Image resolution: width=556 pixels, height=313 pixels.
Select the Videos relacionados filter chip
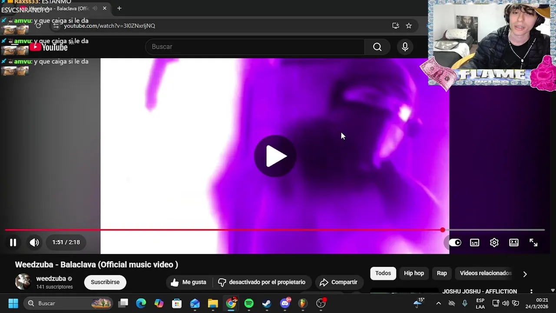pyautogui.click(x=486, y=273)
